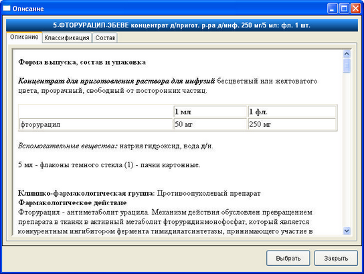Click the 1 фл. column header cell
Image resolution: width=364 pixels, height=274 pixels.
pos(292,112)
